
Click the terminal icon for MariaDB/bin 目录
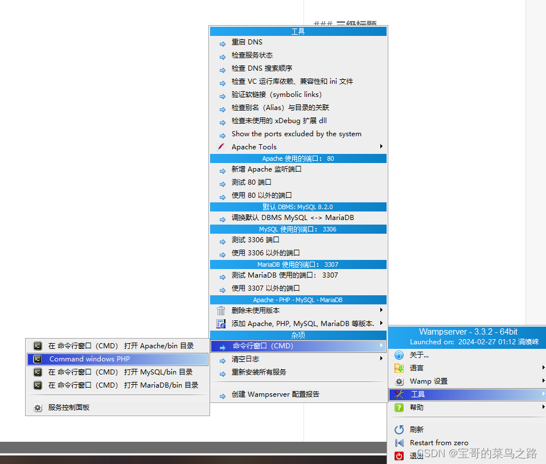(38, 385)
